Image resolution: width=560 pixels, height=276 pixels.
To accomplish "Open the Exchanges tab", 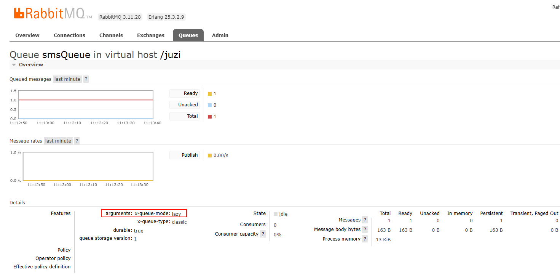I will (151, 35).
